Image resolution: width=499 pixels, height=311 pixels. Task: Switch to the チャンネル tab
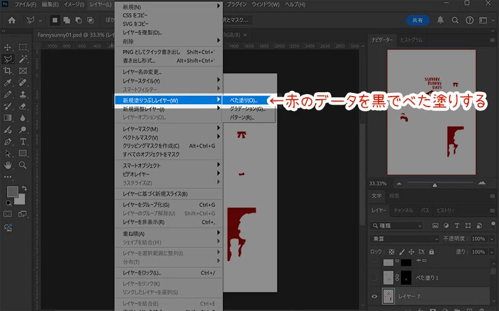click(403, 210)
